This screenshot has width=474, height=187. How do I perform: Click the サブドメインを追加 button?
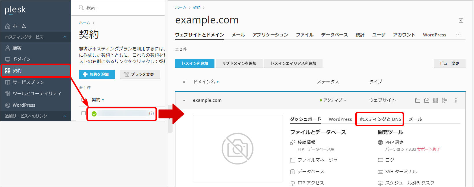239,63
